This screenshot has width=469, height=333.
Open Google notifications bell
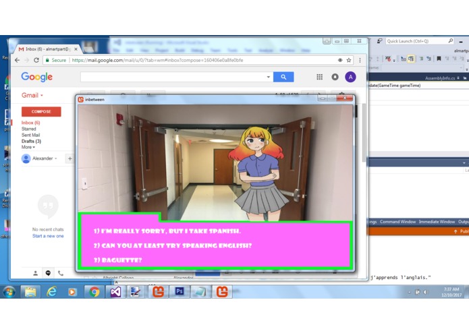coord(335,77)
